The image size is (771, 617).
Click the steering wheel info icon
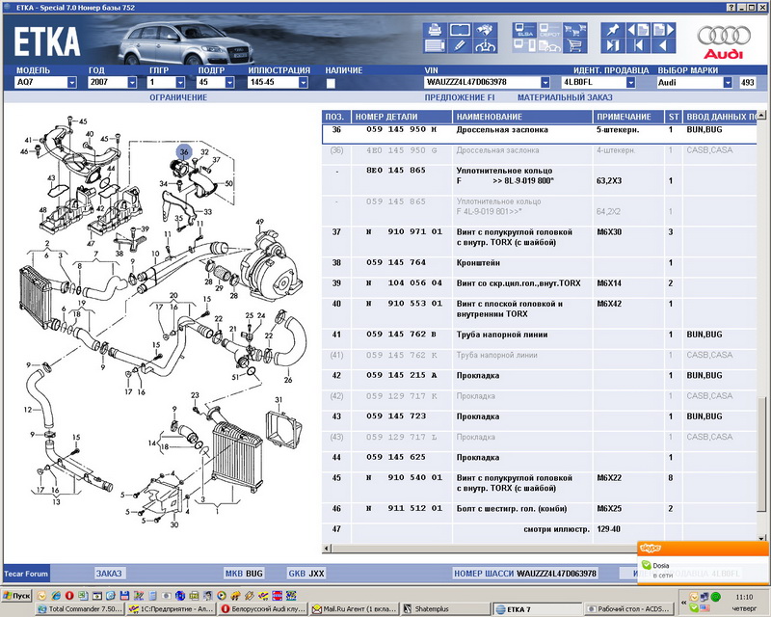(485, 45)
